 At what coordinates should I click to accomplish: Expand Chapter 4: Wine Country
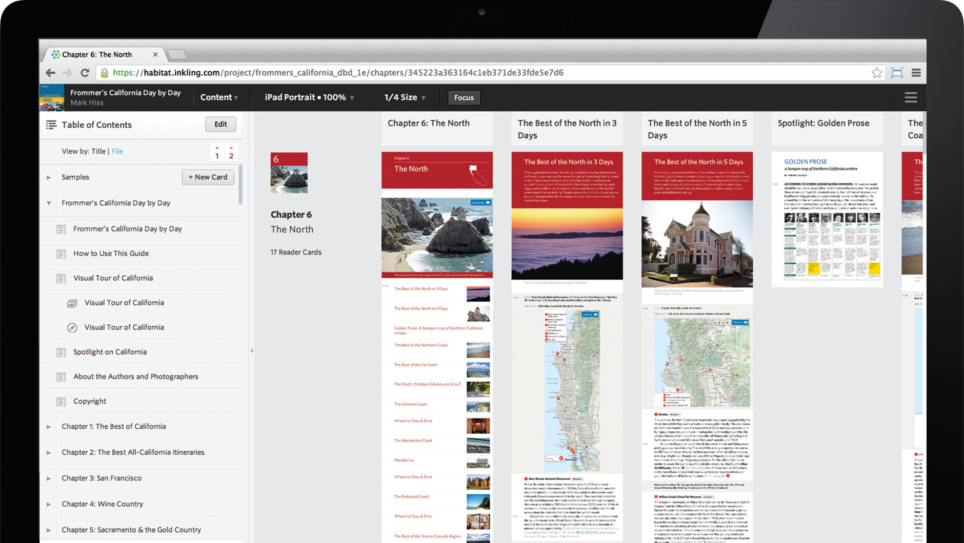point(49,505)
